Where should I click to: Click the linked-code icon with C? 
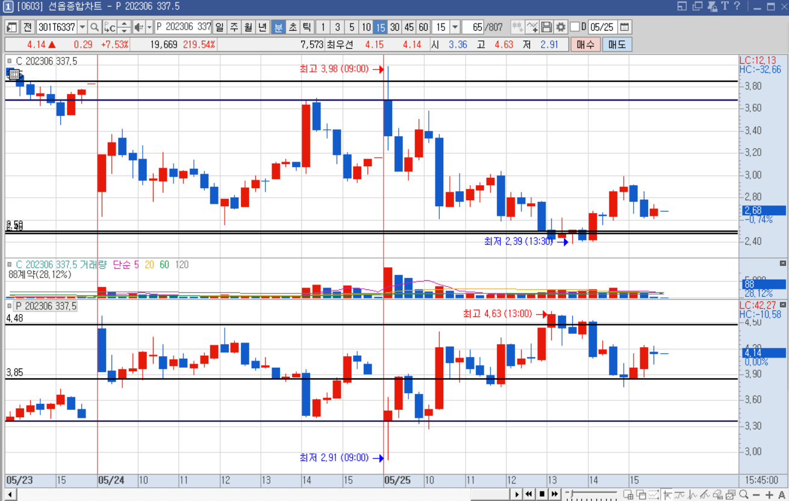pyautogui.click(x=110, y=27)
